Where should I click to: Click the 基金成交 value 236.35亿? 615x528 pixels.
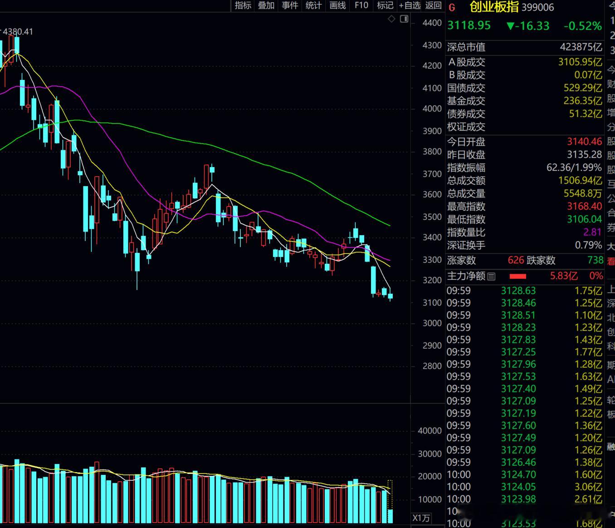coord(583,101)
